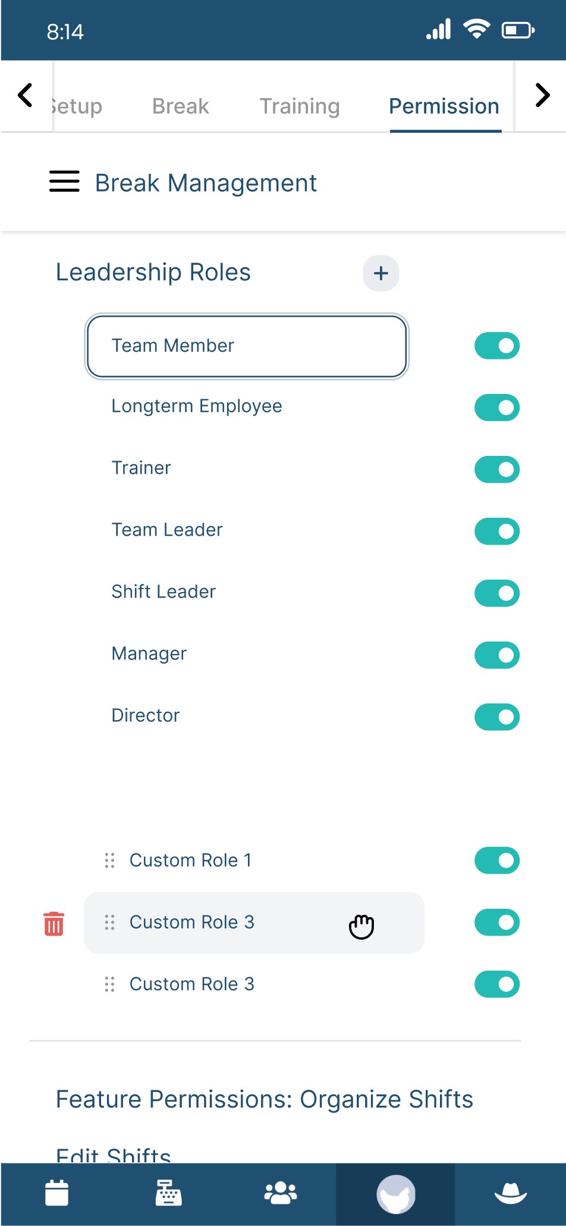
Task: Disable the Trainer role switch
Action: pyautogui.click(x=497, y=470)
